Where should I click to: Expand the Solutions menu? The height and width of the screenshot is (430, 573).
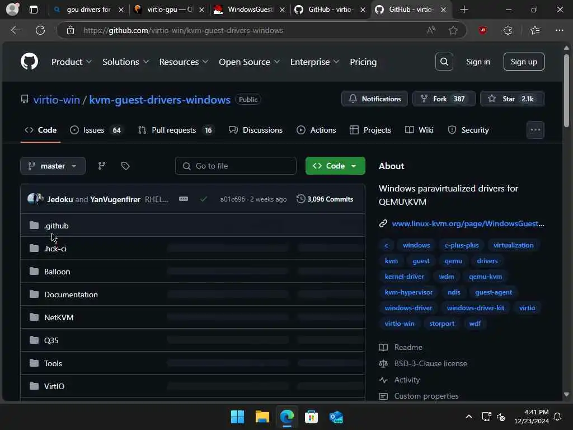[125, 62]
